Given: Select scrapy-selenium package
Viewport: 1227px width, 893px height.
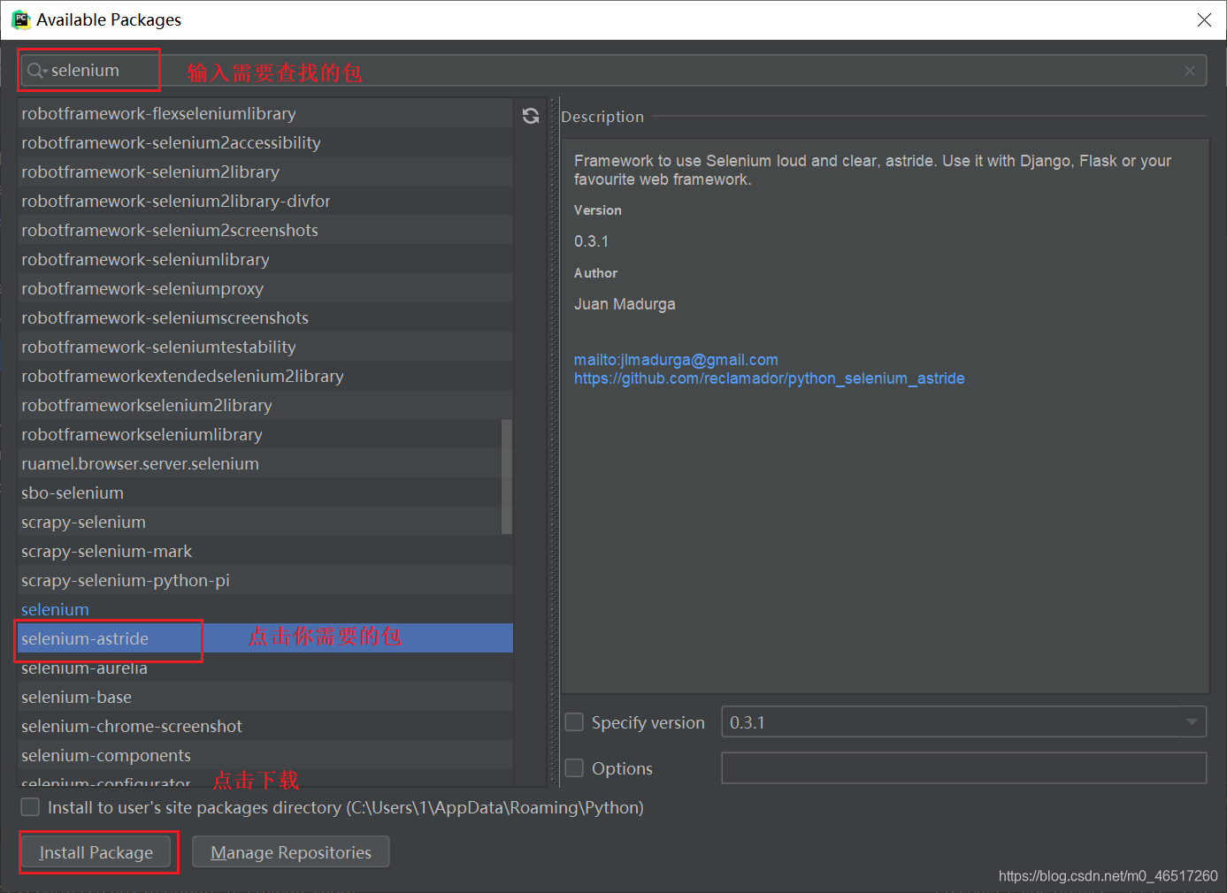Looking at the screenshot, I should 265,522.
